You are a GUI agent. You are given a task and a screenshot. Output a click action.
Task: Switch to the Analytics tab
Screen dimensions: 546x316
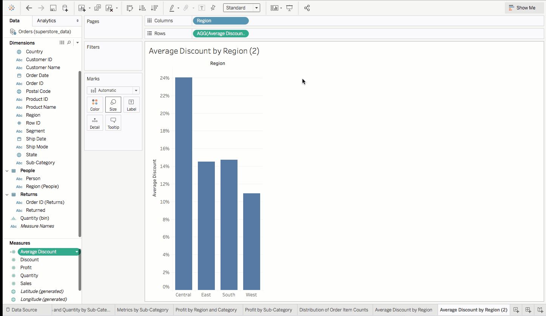click(x=46, y=21)
